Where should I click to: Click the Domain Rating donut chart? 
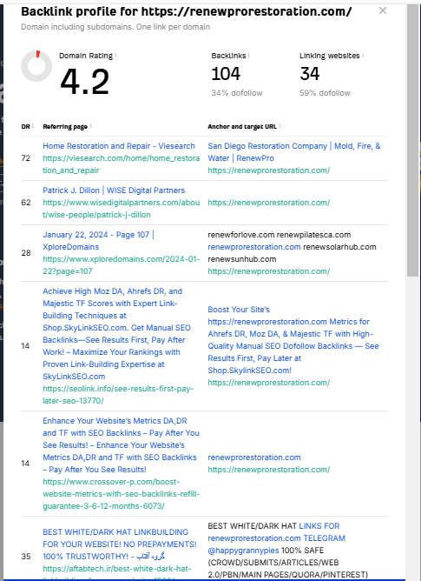pyautogui.click(x=36, y=66)
